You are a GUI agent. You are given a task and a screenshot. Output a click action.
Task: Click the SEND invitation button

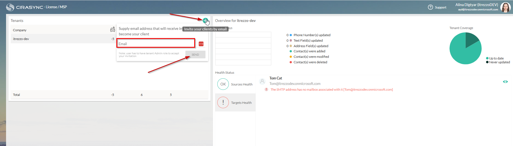pyautogui.click(x=195, y=55)
